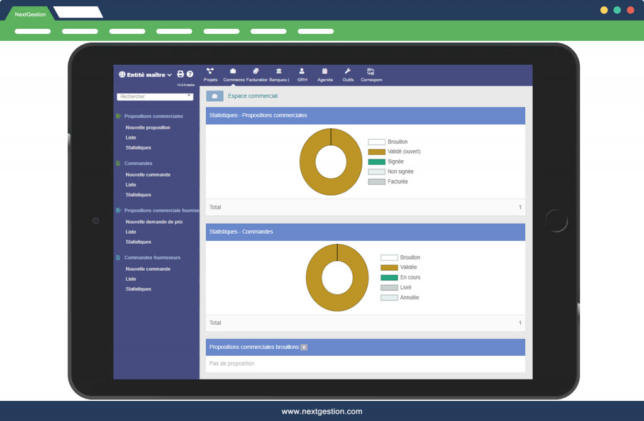This screenshot has height=421, width=644.
Task: Select Nouvelle commande under Commandes
Action: coord(148,175)
